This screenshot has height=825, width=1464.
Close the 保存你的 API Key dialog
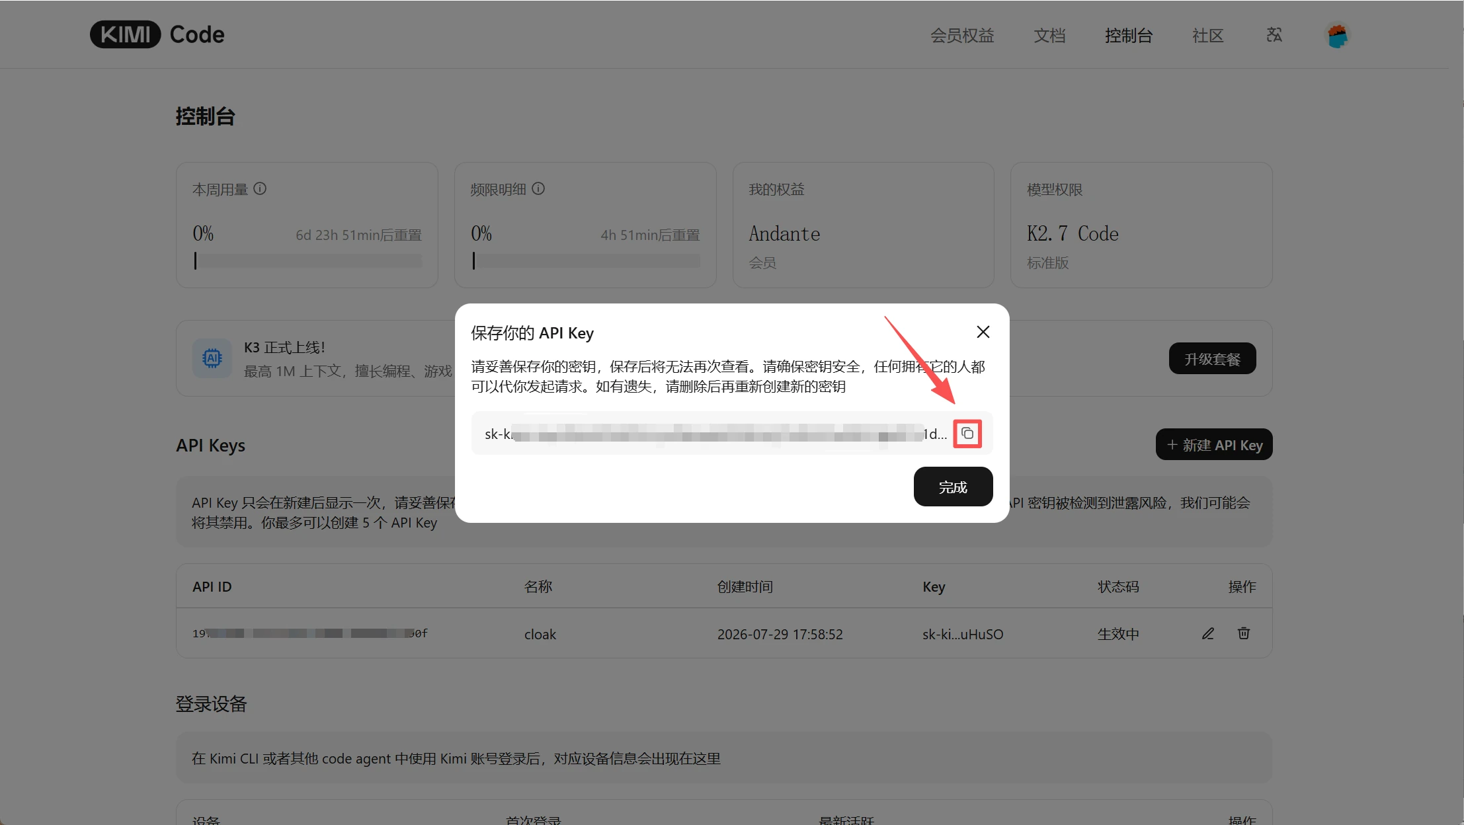point(983,332)
